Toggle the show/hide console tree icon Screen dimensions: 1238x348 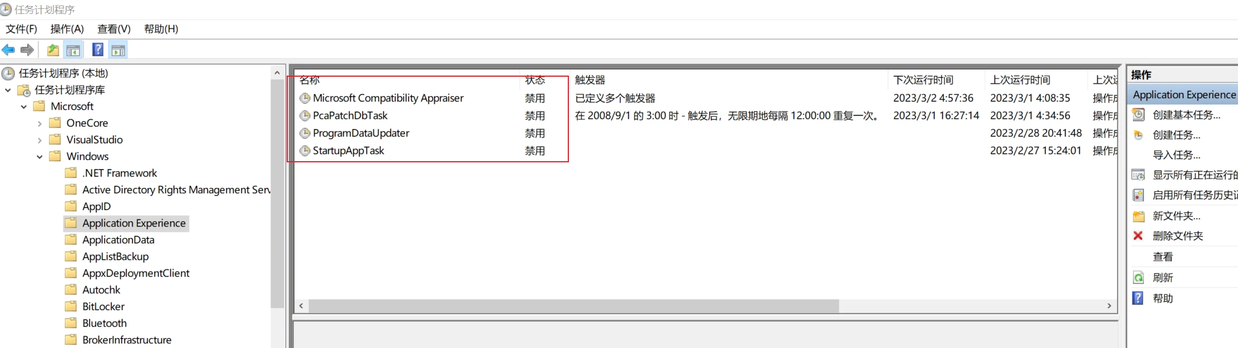coord(73,50)
